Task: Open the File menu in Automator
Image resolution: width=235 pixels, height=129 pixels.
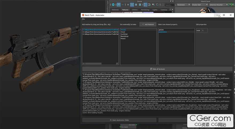Action: [x=83, y=19]
